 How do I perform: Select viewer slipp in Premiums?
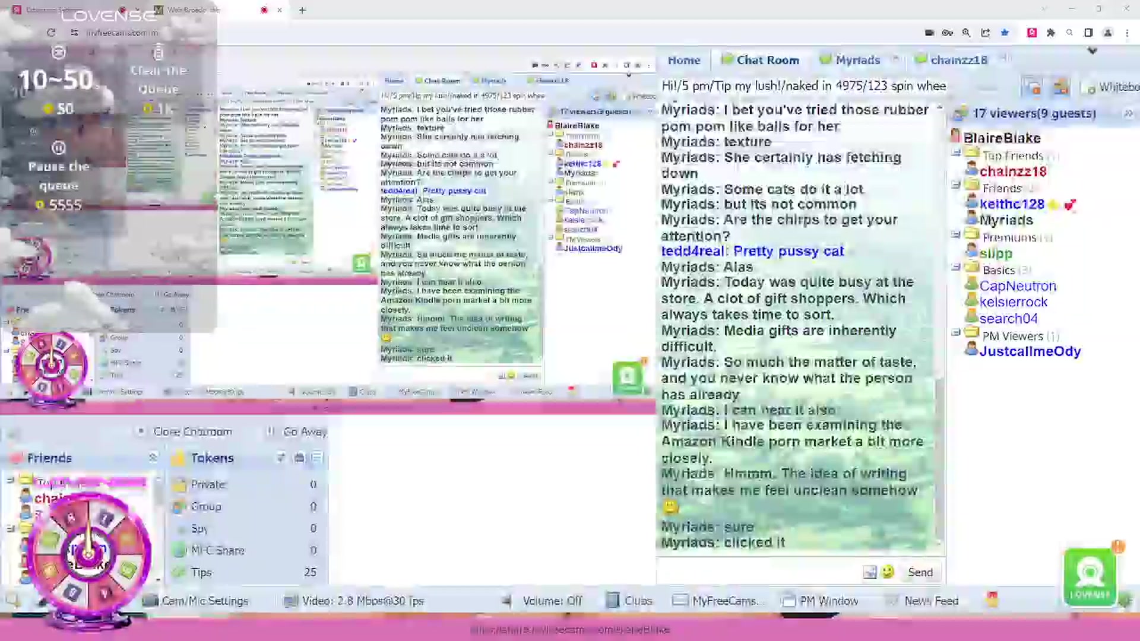pos(995,253)
